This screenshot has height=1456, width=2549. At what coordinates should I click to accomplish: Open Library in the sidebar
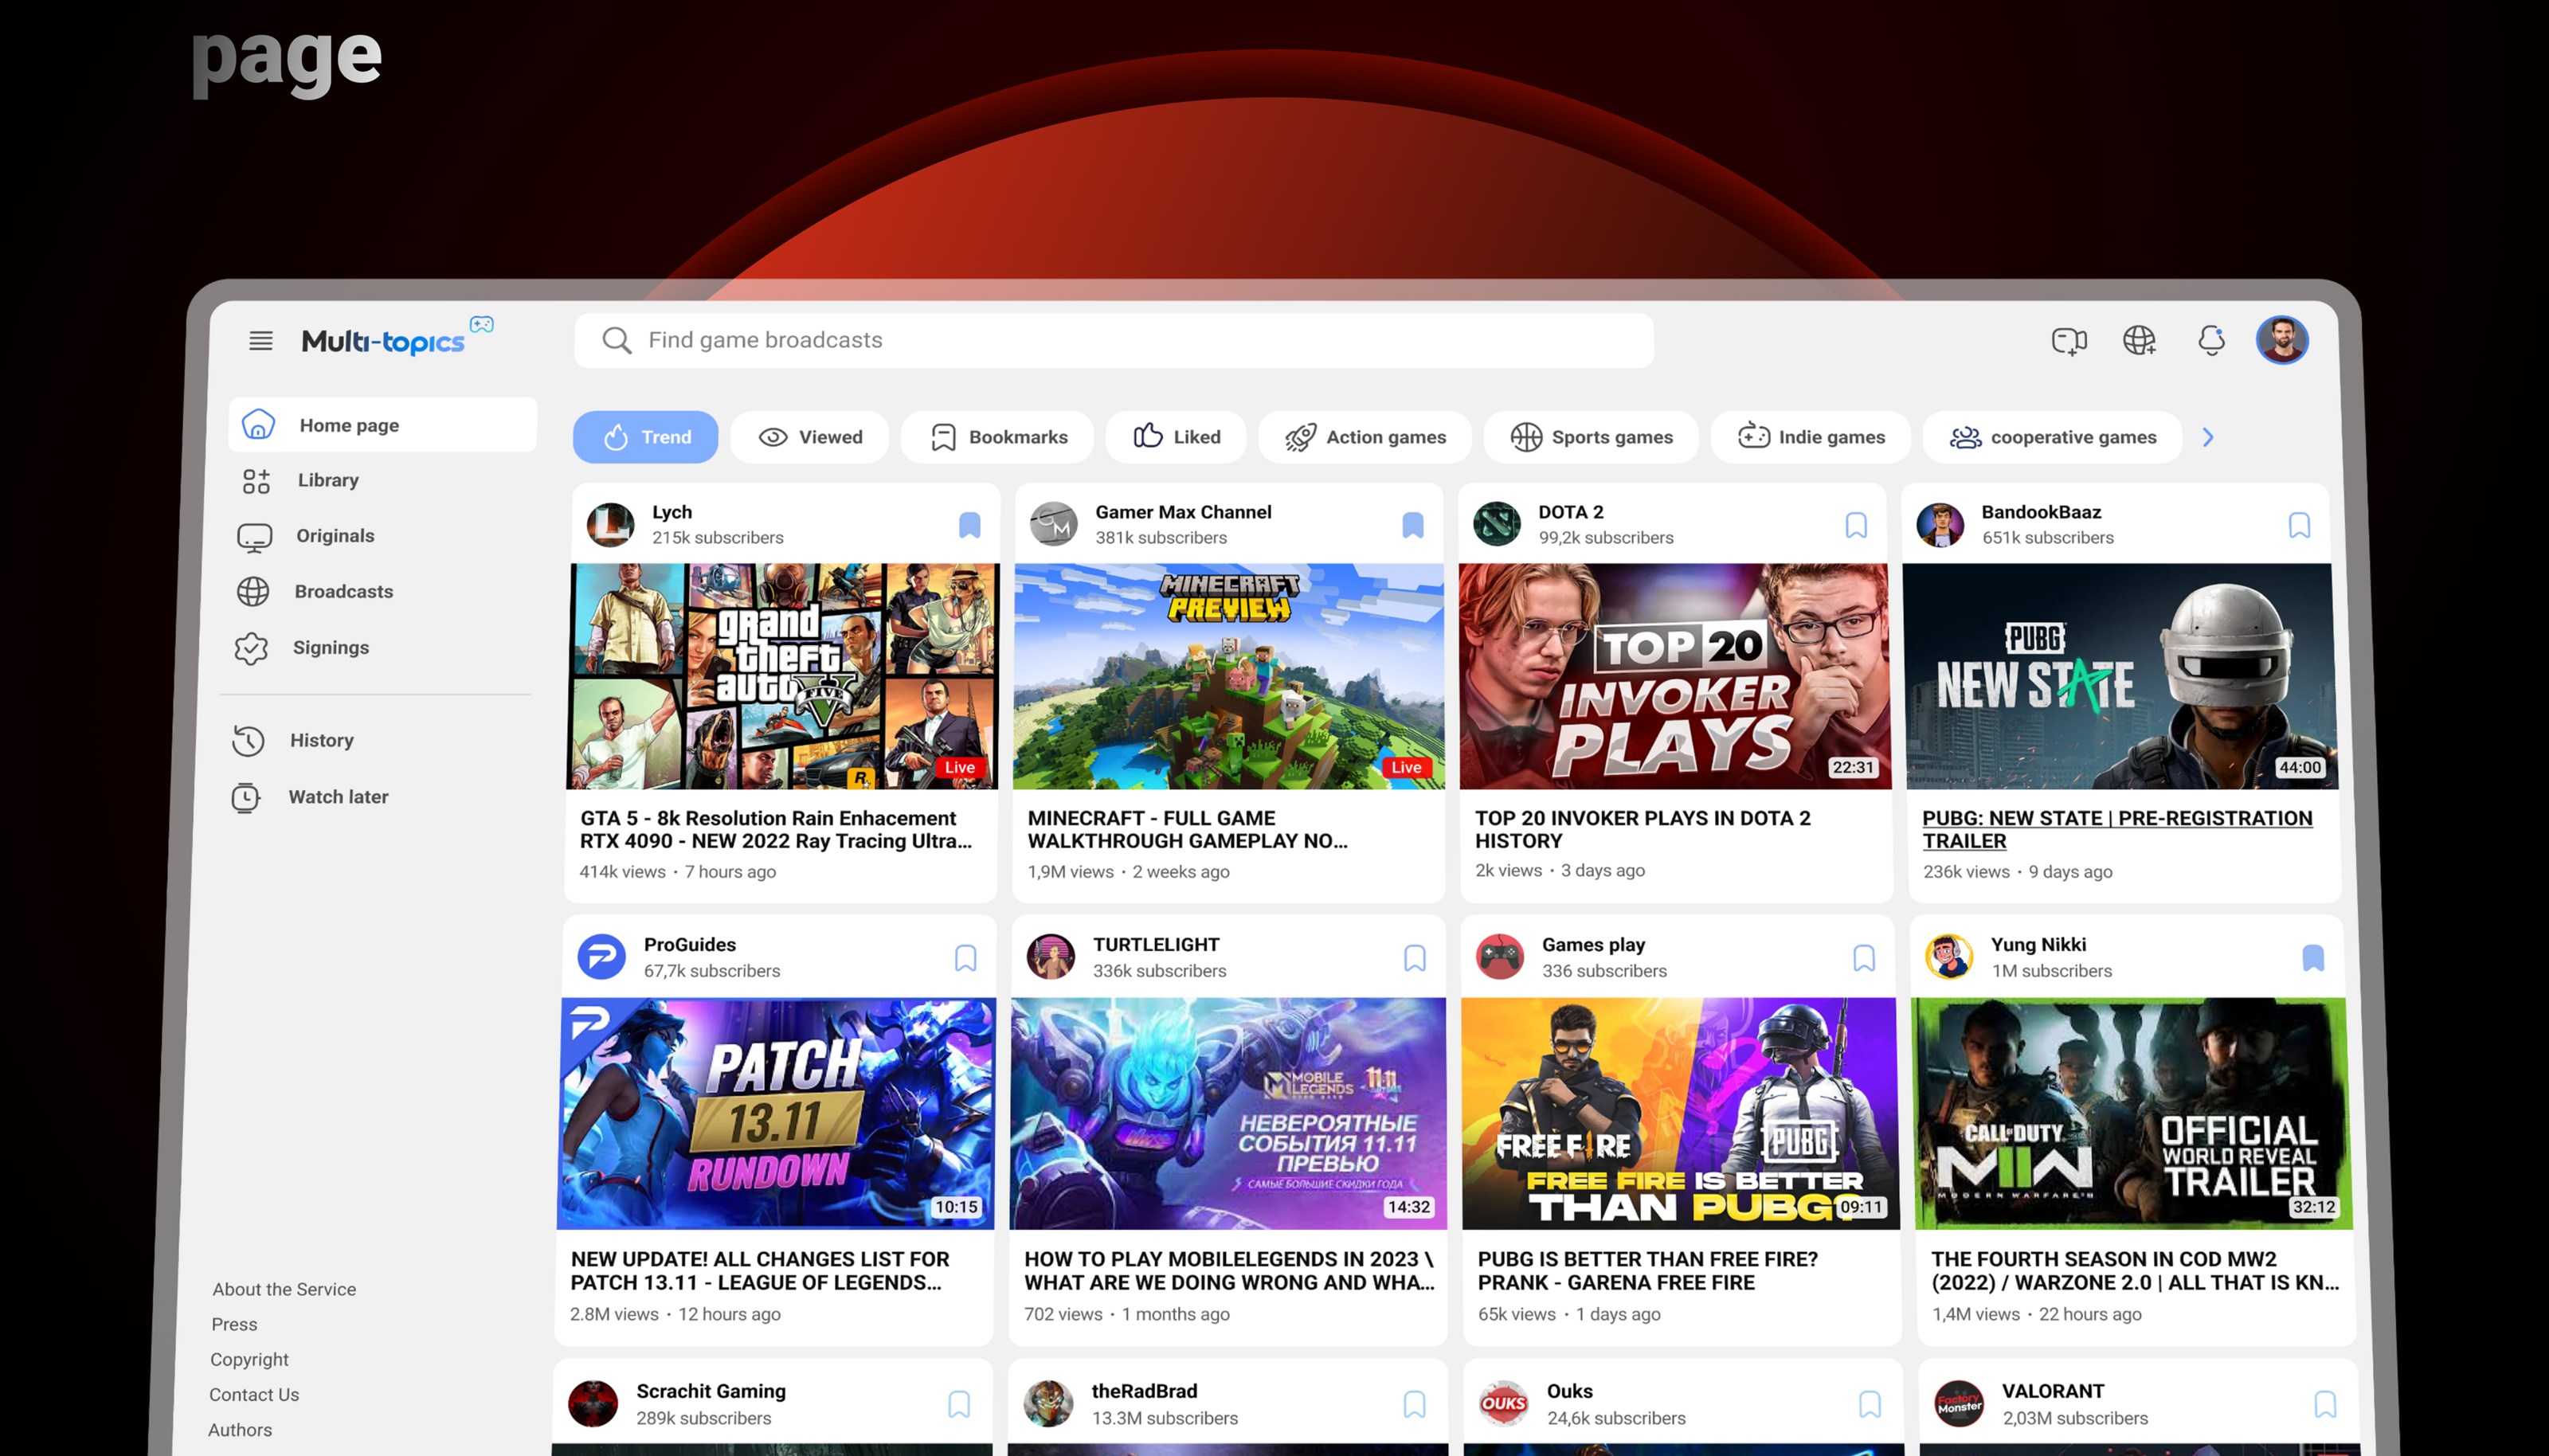click(327, 480)
